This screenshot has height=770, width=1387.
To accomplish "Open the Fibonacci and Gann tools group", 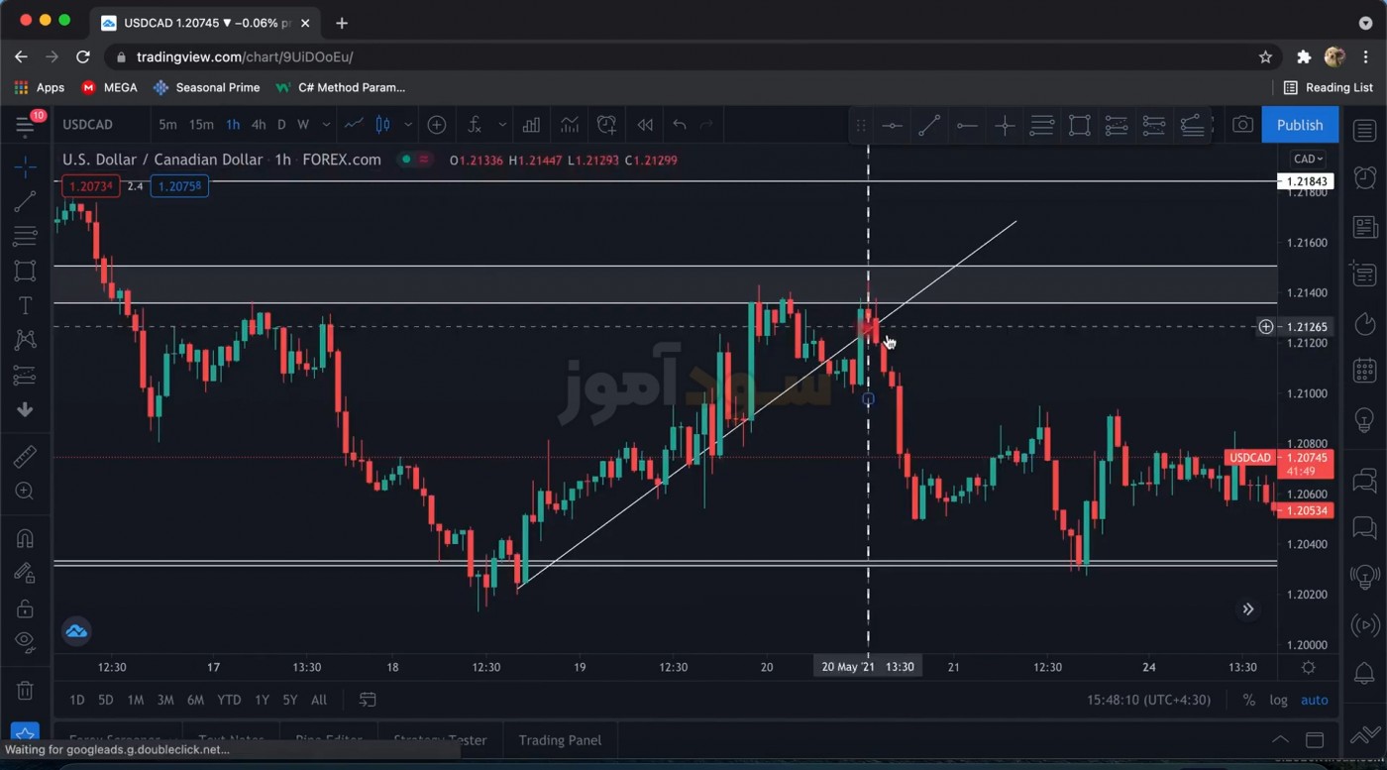I will coord(25,236).
